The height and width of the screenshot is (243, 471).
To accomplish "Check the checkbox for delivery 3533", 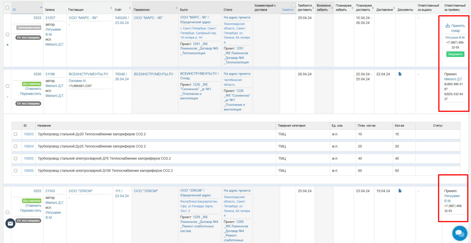I will tap(8, 34).
